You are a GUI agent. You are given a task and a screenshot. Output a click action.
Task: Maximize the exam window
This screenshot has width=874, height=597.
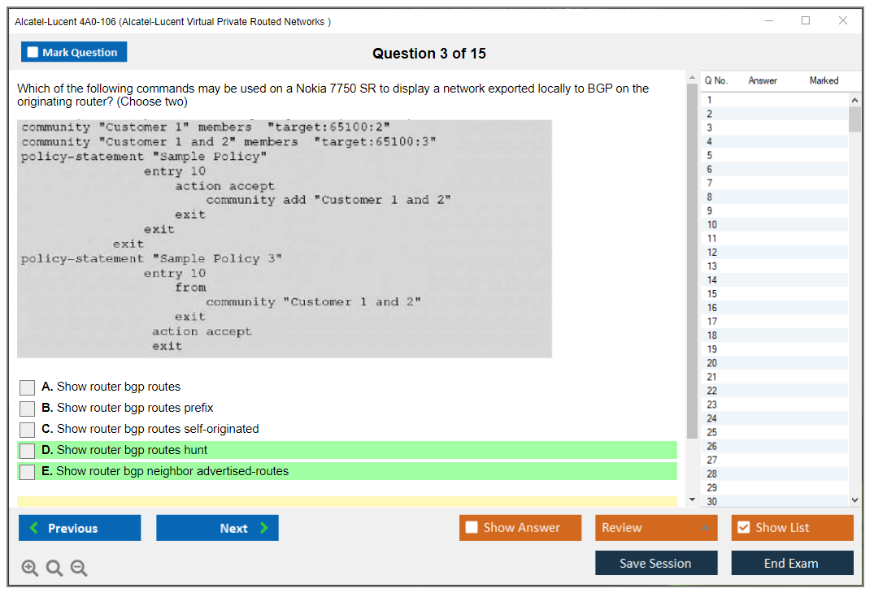pos(806,21)
